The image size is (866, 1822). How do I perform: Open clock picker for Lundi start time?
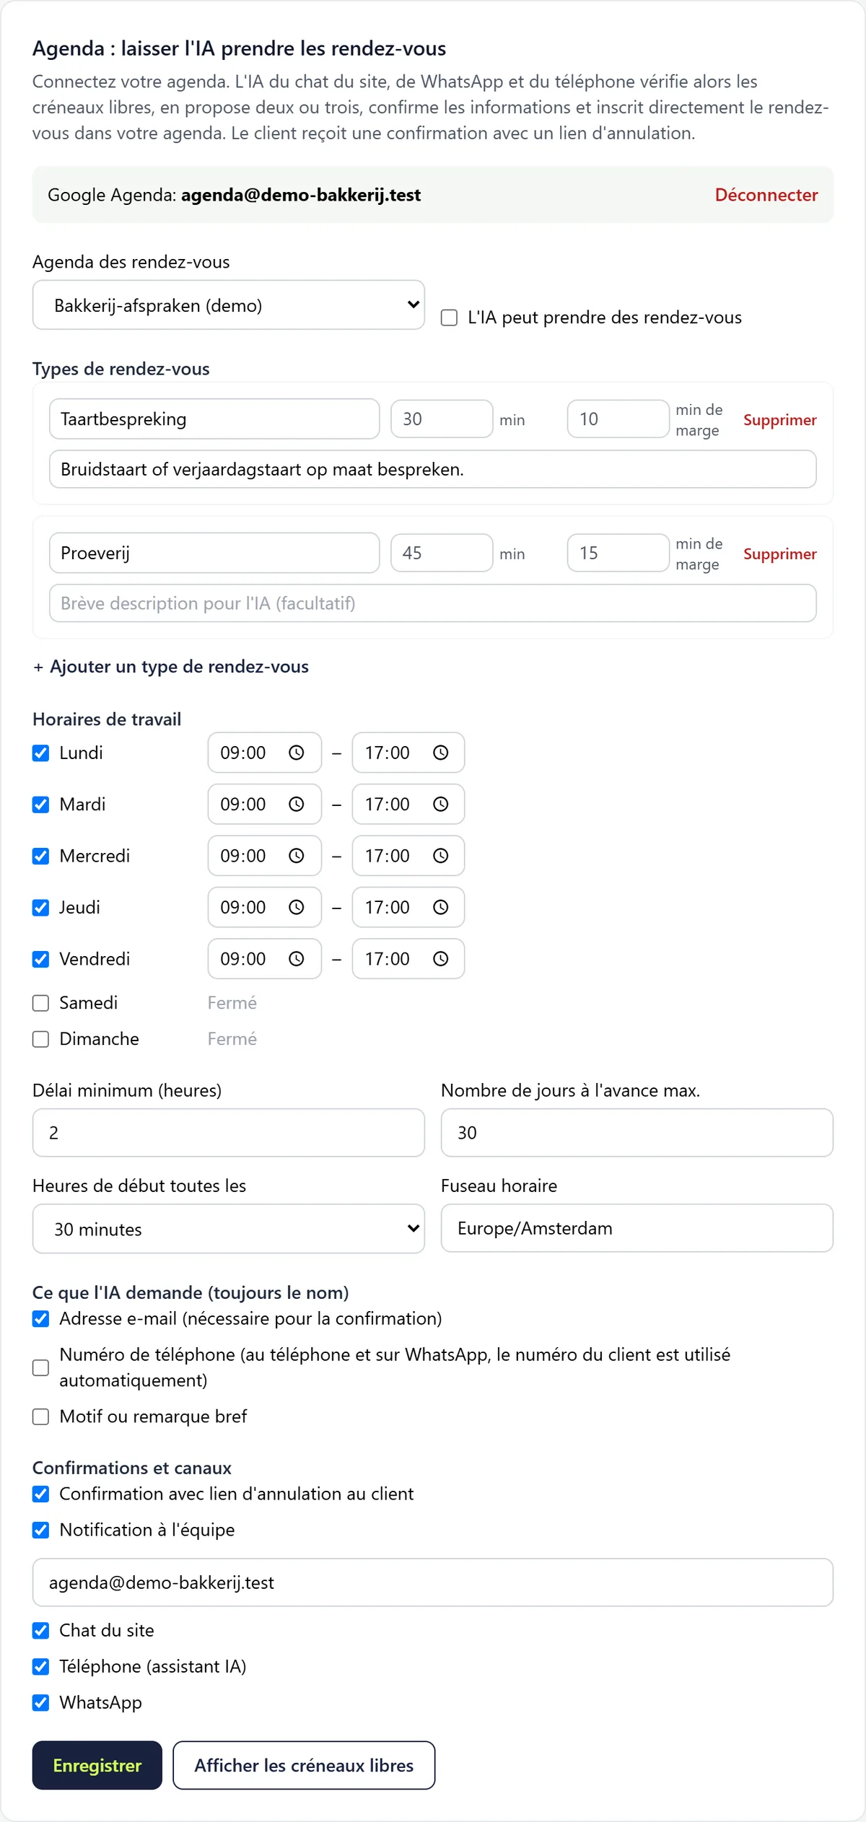[x=296, y=753]
